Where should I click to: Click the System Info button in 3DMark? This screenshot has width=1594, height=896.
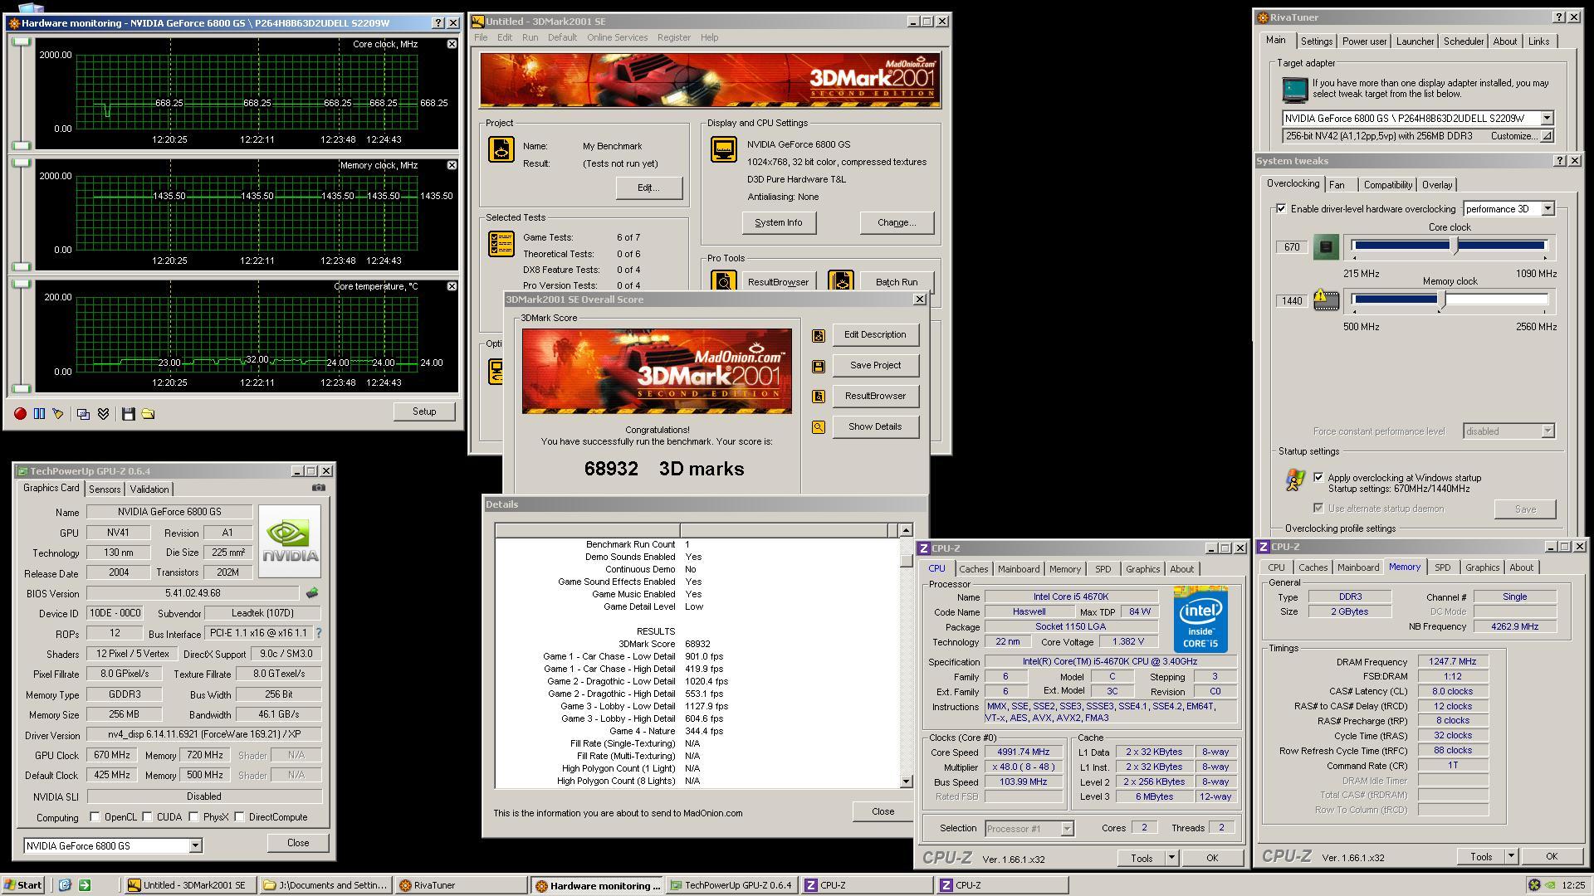click(x=778, y=222)
